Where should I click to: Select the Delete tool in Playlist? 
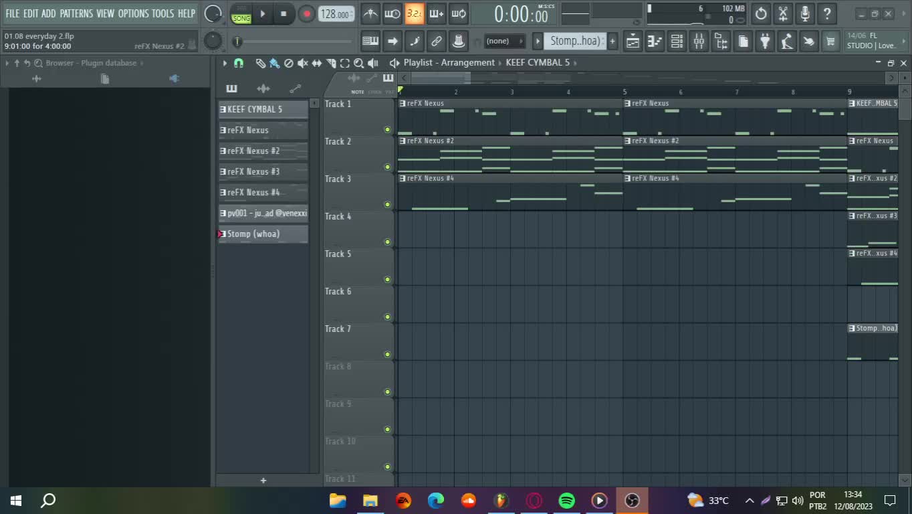pyautogui.click(x=288, y=63)
